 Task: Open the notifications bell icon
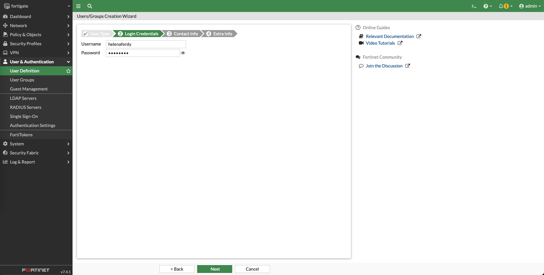(x=501, y=6)
